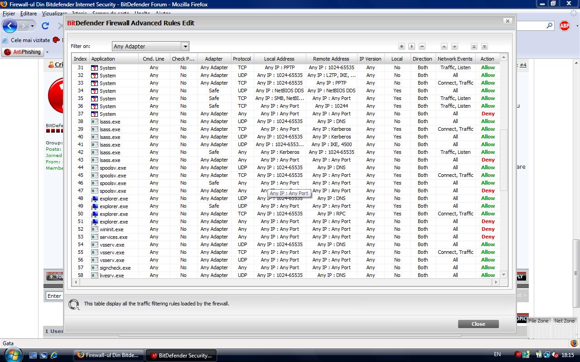Select rule 37 System Deny row
Viewport: 580px width, 362px height.
coord(286,114)
